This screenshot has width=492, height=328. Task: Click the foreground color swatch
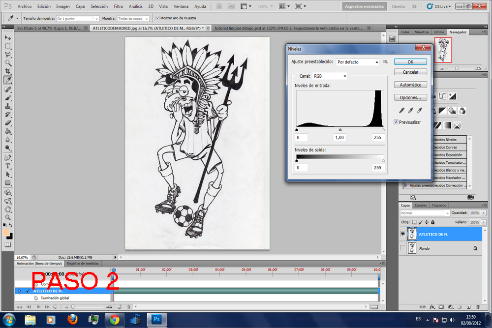[6, 232]
